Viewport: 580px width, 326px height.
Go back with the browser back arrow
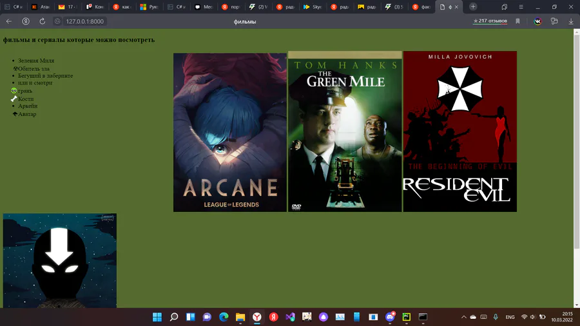point(9,21)
